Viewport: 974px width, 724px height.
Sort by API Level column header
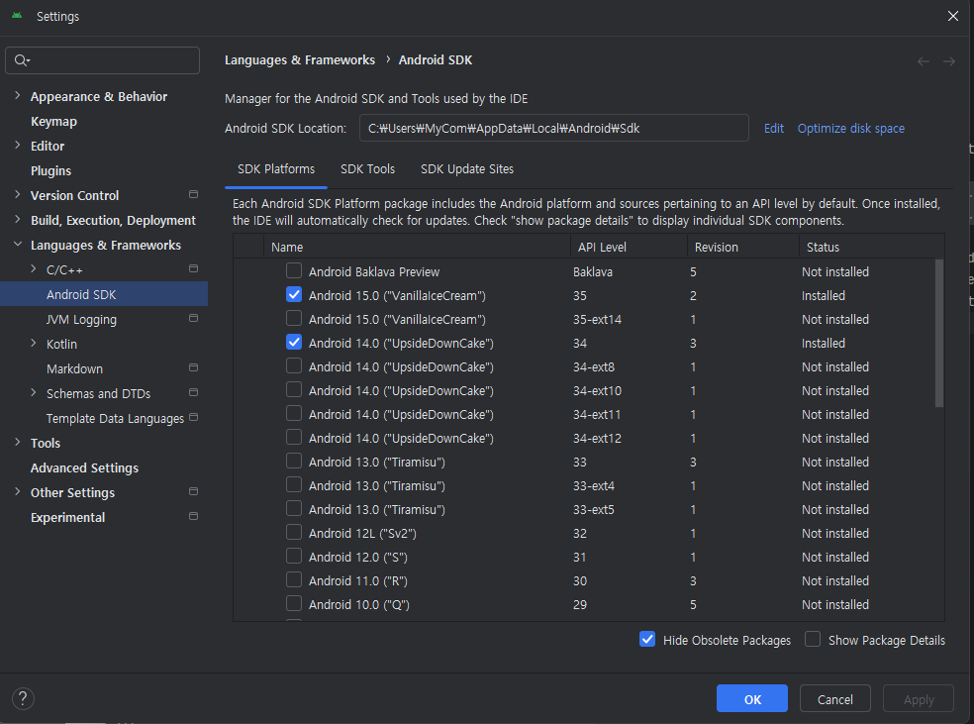tap(629, 247)
